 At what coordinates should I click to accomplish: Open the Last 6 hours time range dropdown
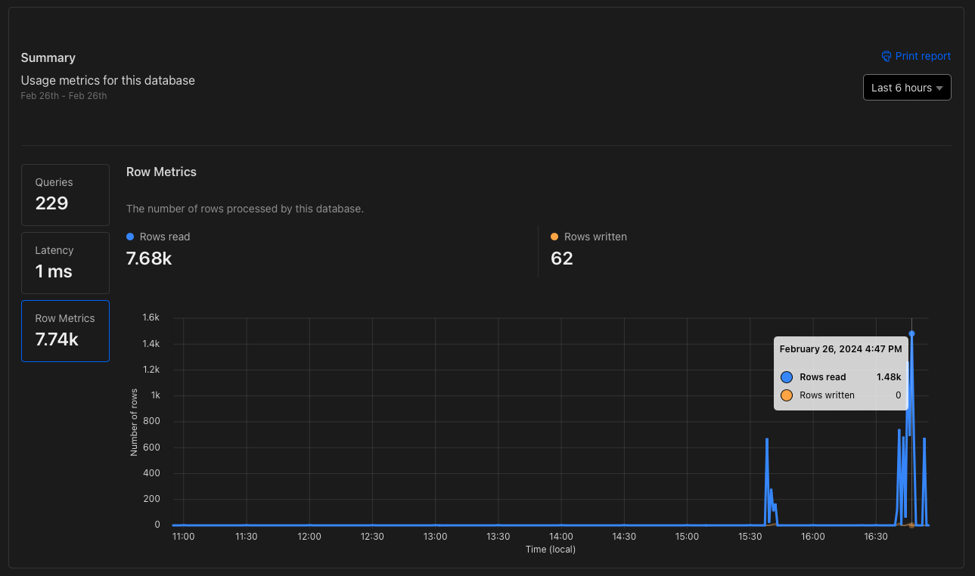click(x=906, y=87)
